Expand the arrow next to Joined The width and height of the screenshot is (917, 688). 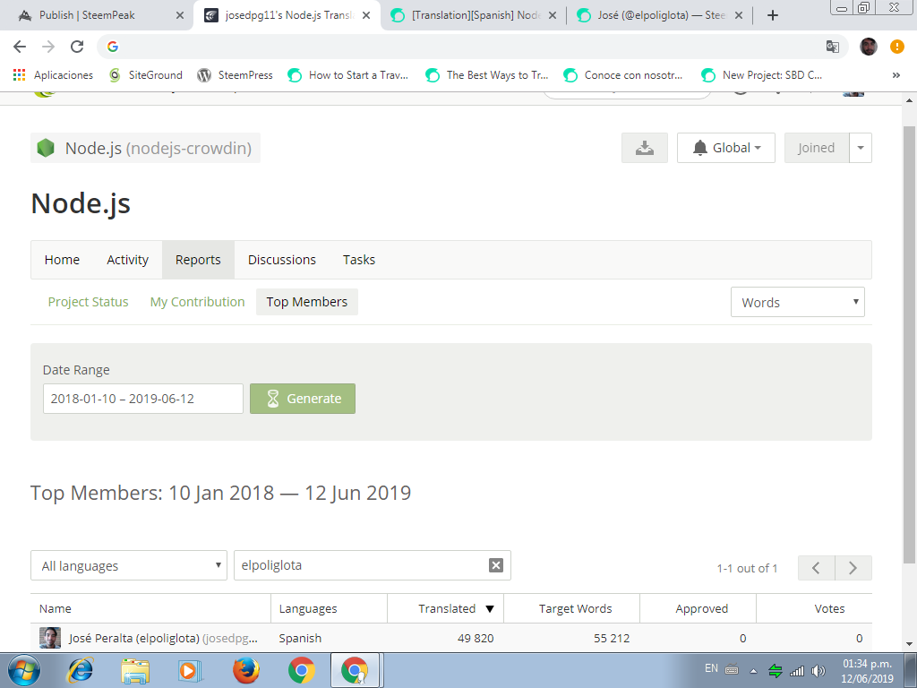pos(861,148)
